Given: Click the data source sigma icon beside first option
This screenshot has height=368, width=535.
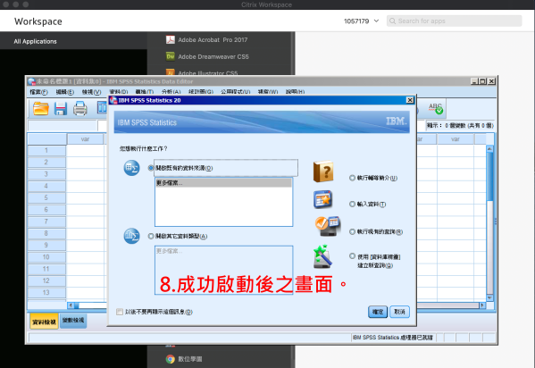Looking at the screenshot, I should (131, 168).
